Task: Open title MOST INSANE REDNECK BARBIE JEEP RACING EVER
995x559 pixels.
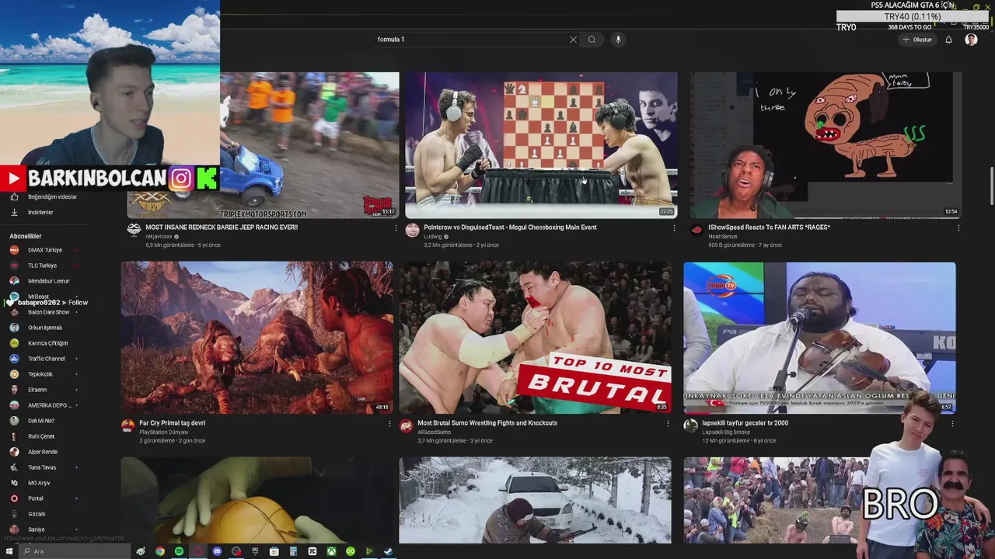Action: coord(222,227)
